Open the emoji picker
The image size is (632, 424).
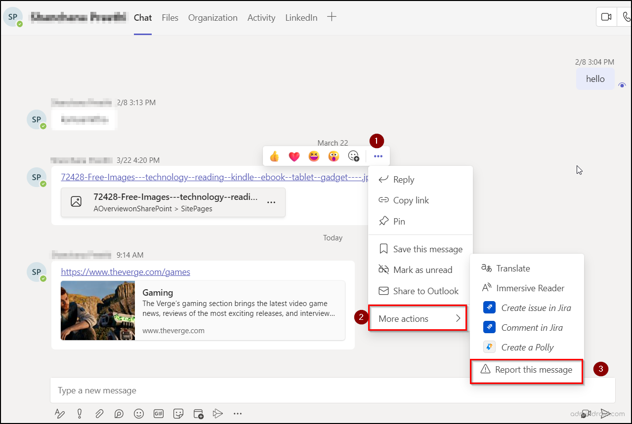(x=139, y=414)
